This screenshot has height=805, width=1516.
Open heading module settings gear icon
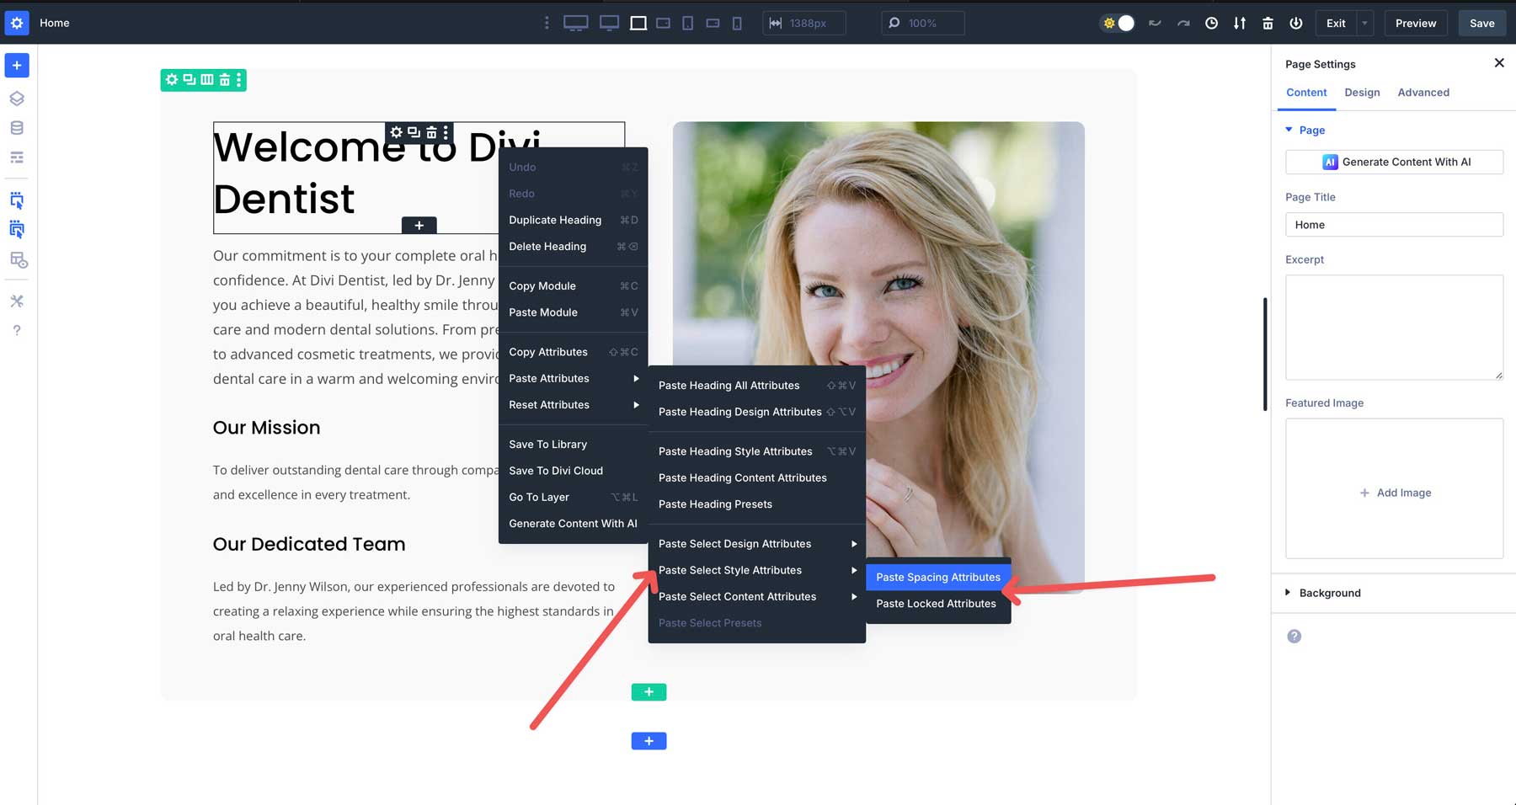pos(396,132)
